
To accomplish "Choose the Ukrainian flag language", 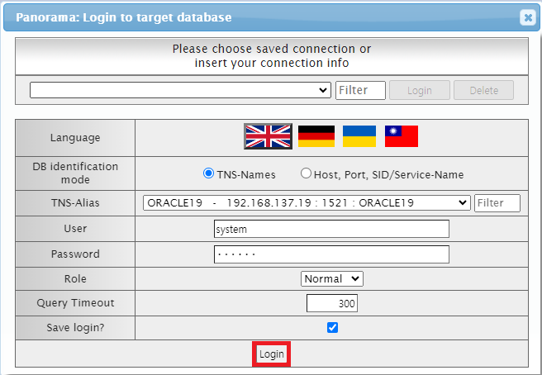I will pos(359,136).
